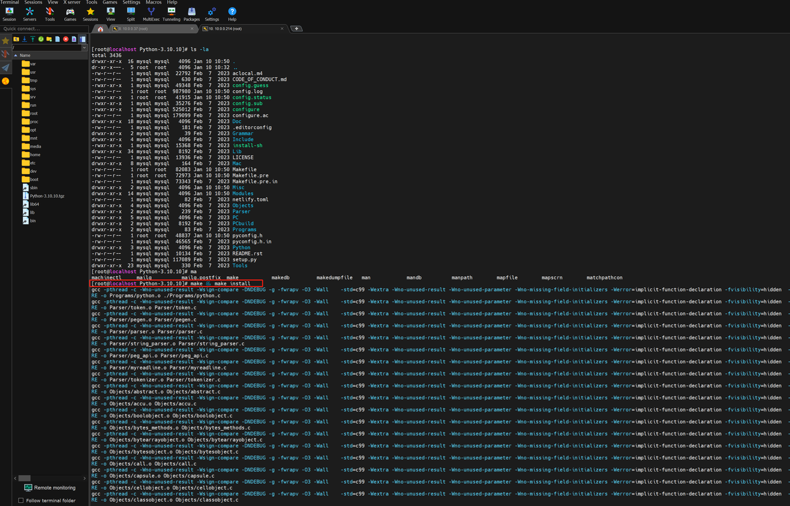Click the paper-plane icon in the left sidebar
The image size is (790, 506).
6,67
